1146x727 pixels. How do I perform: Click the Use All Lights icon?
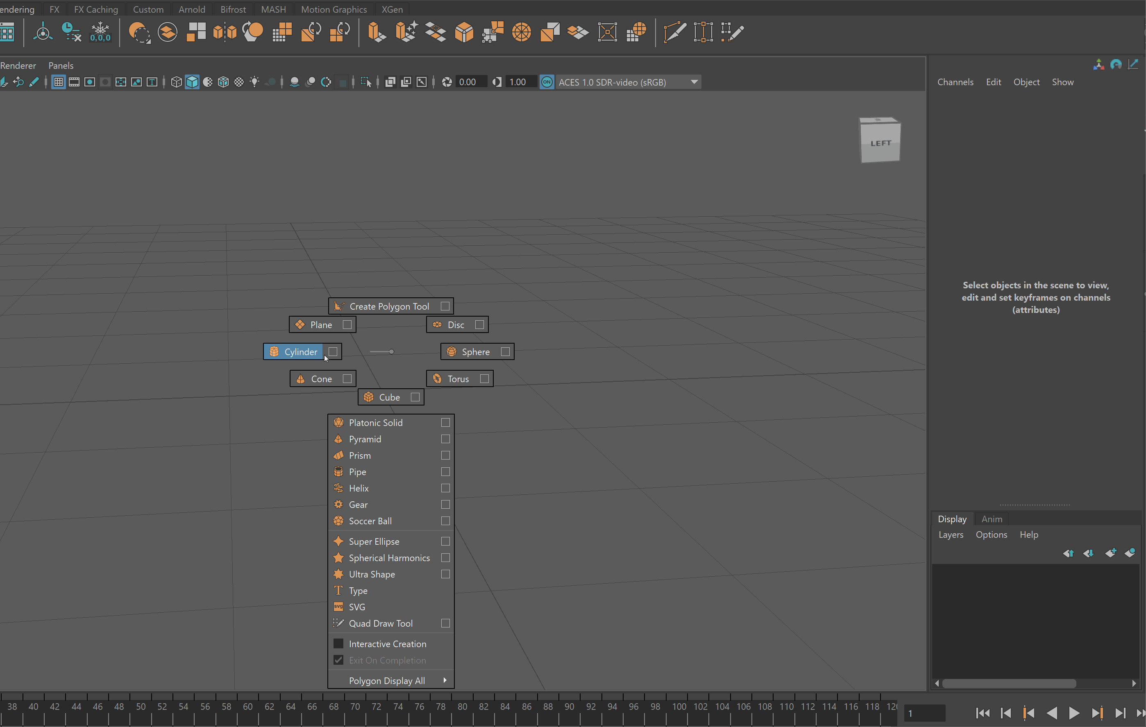(x=254, y=82)
